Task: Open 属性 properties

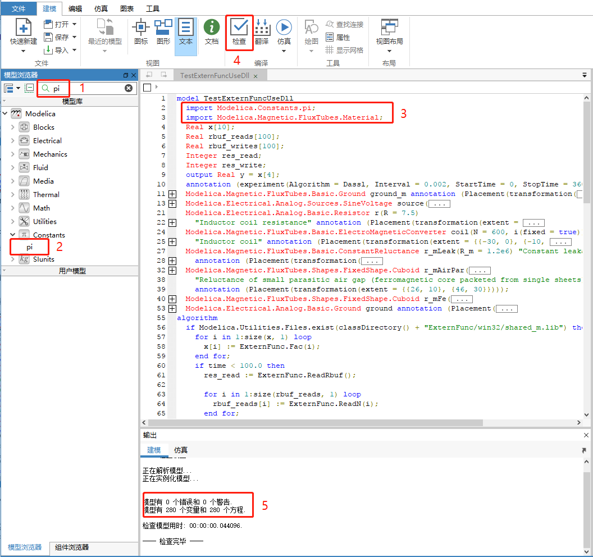Action: point(337,37)
